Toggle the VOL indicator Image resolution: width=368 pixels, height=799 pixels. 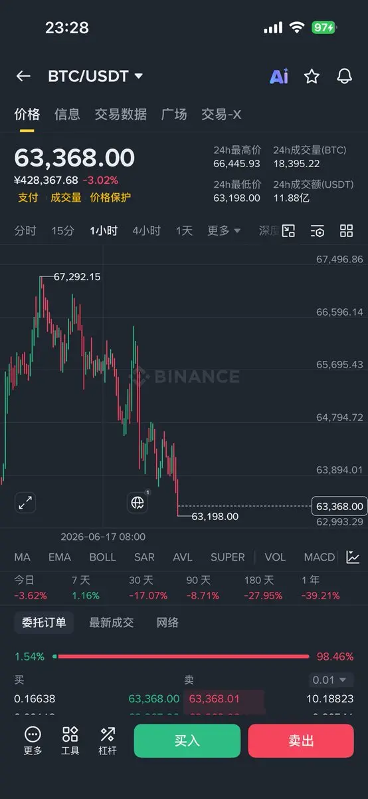275,557
